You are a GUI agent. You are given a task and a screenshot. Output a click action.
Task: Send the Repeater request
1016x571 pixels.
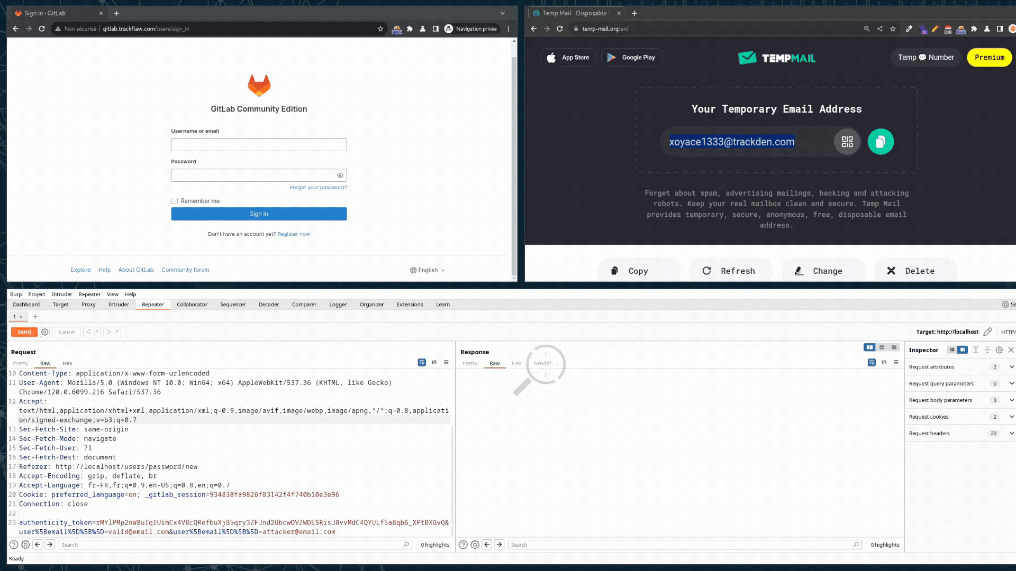[x=24, y=332]
